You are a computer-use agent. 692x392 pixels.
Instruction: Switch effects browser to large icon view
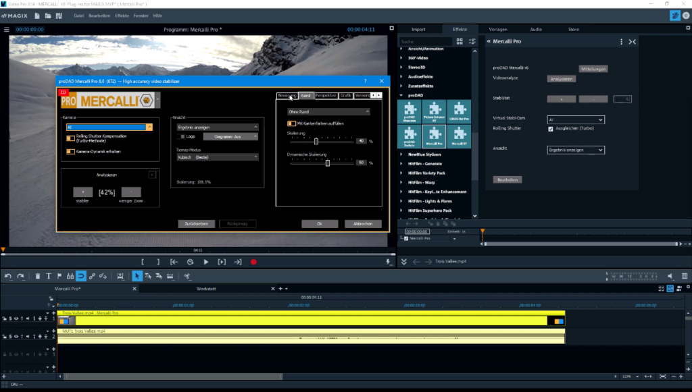460,41
